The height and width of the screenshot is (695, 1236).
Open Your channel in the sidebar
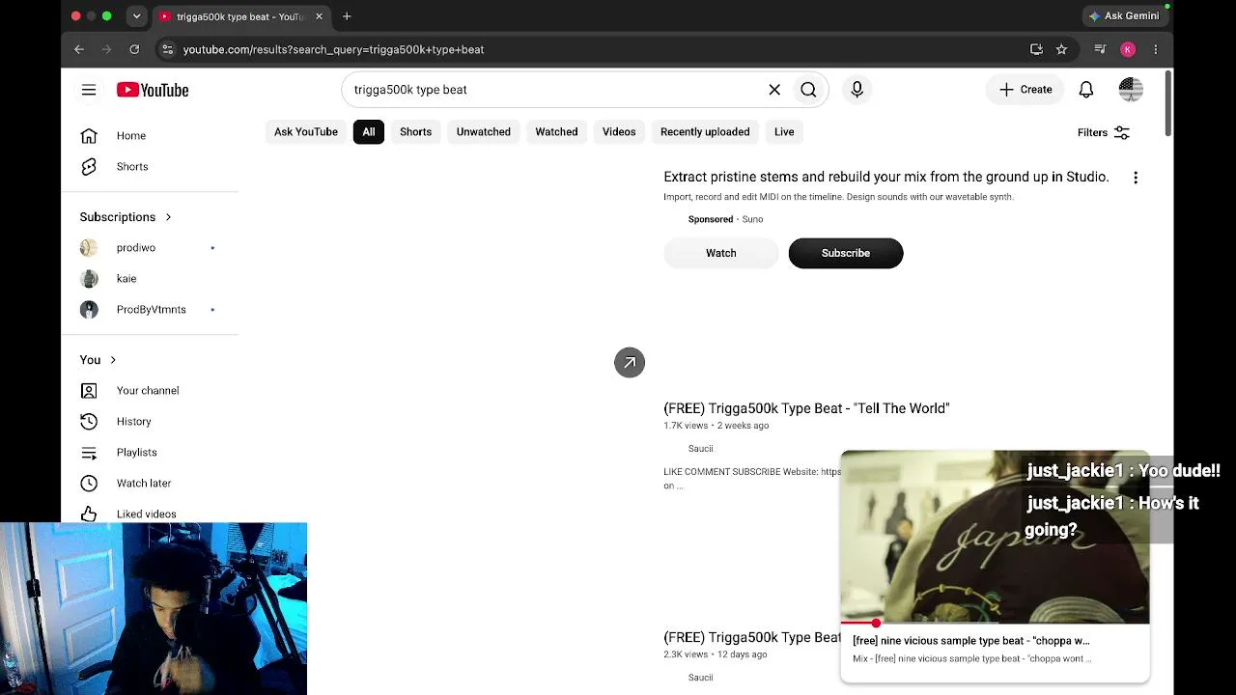[x=150, y=391]
